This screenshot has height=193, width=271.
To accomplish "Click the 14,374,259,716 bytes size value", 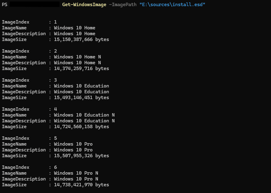I will (x=81, y=69).
